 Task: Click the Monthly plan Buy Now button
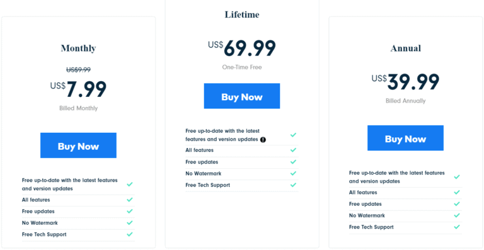78,145
